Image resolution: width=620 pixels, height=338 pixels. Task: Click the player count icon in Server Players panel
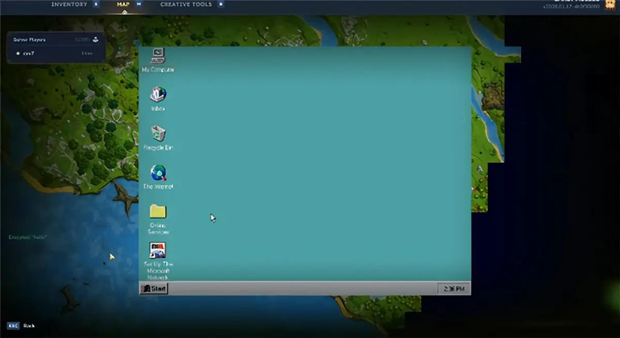[96, 39]
